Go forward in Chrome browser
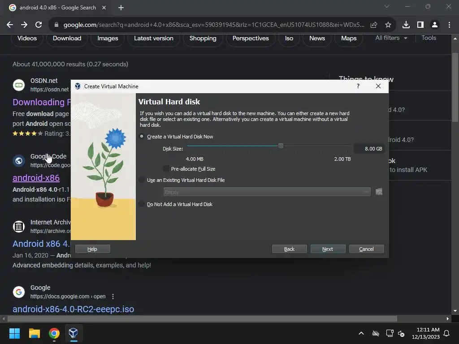 coord(24,25)
